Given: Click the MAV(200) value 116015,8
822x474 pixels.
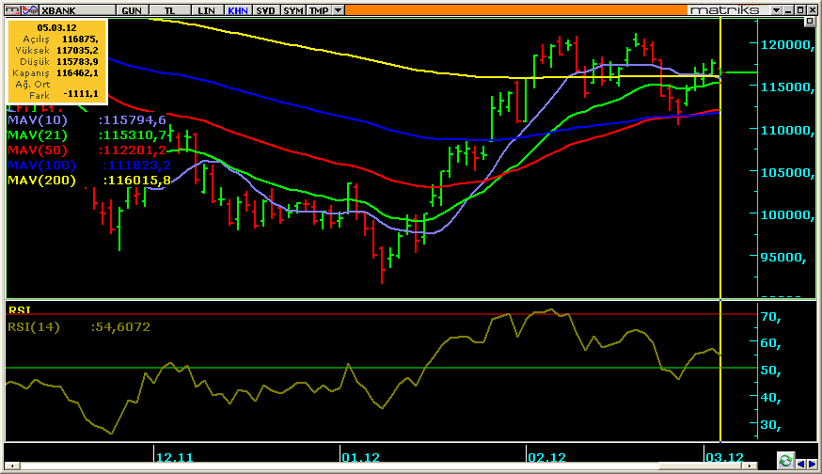Looking at the screenshot, I should (x=136, y=181).
